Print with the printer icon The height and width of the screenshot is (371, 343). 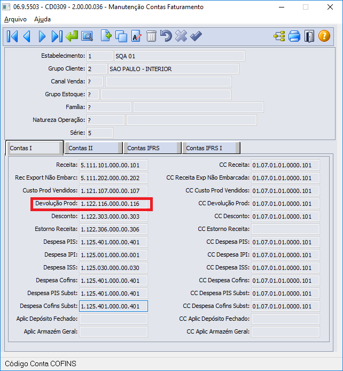[294, 36]
